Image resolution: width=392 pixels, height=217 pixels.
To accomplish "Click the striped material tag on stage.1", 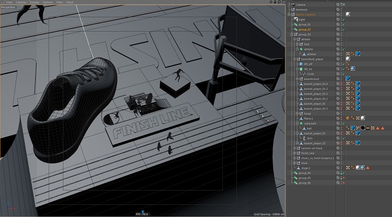I will point(363,167).
